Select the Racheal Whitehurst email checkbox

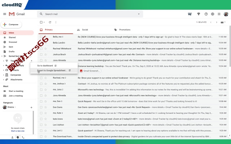(41, 49)
